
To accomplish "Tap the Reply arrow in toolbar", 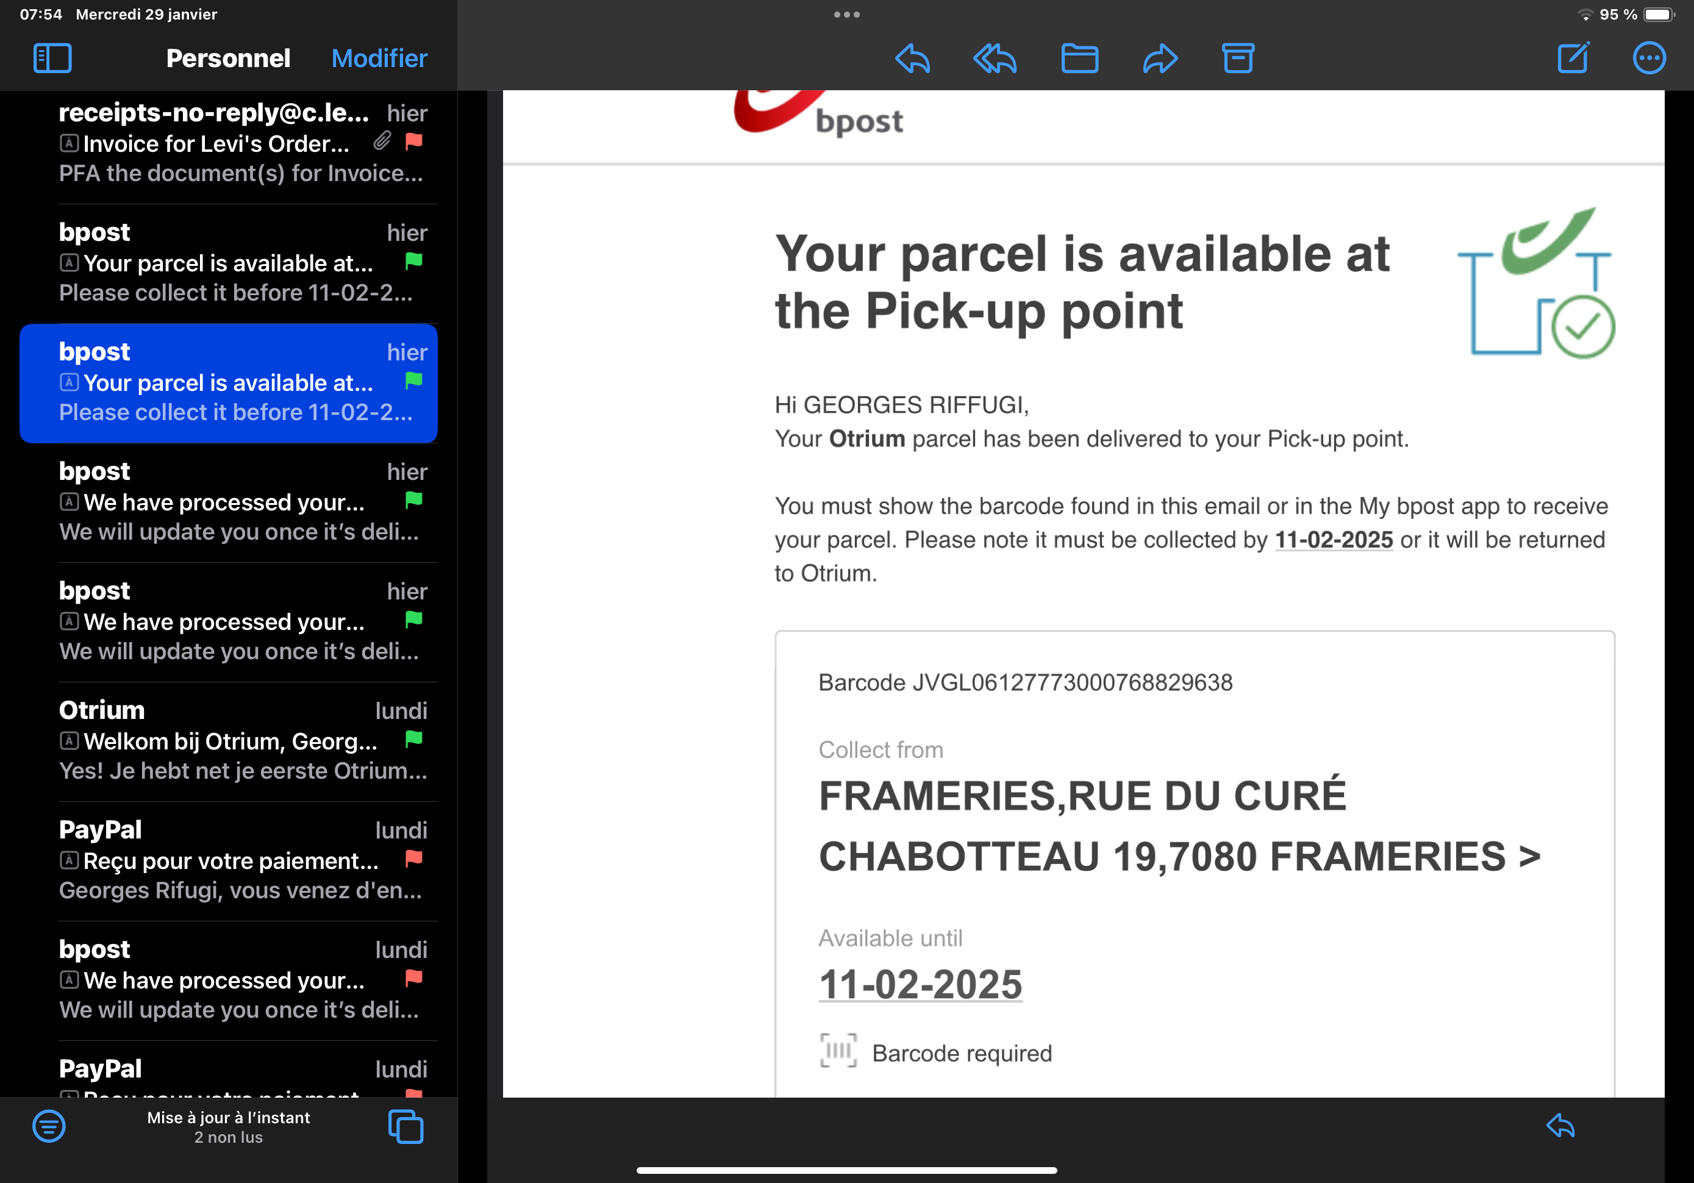I will click(912, 59).
